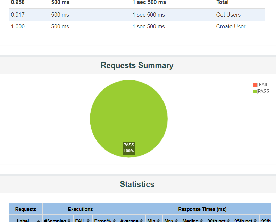This screenshot has width=276, height=222.
Task: Click sort arrows on #Samples column
Action: tap(69, 221)
